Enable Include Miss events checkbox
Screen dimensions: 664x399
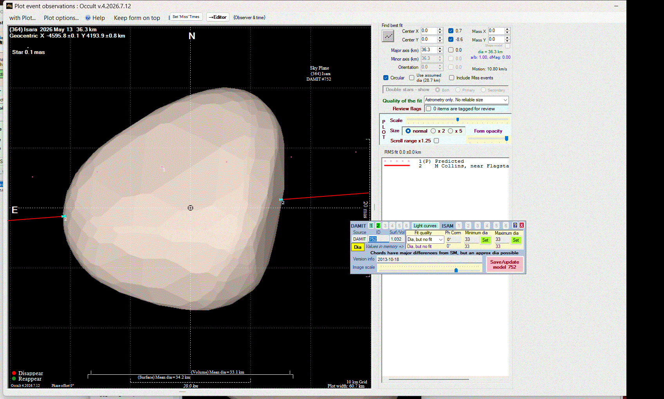[x=451, y=78]
